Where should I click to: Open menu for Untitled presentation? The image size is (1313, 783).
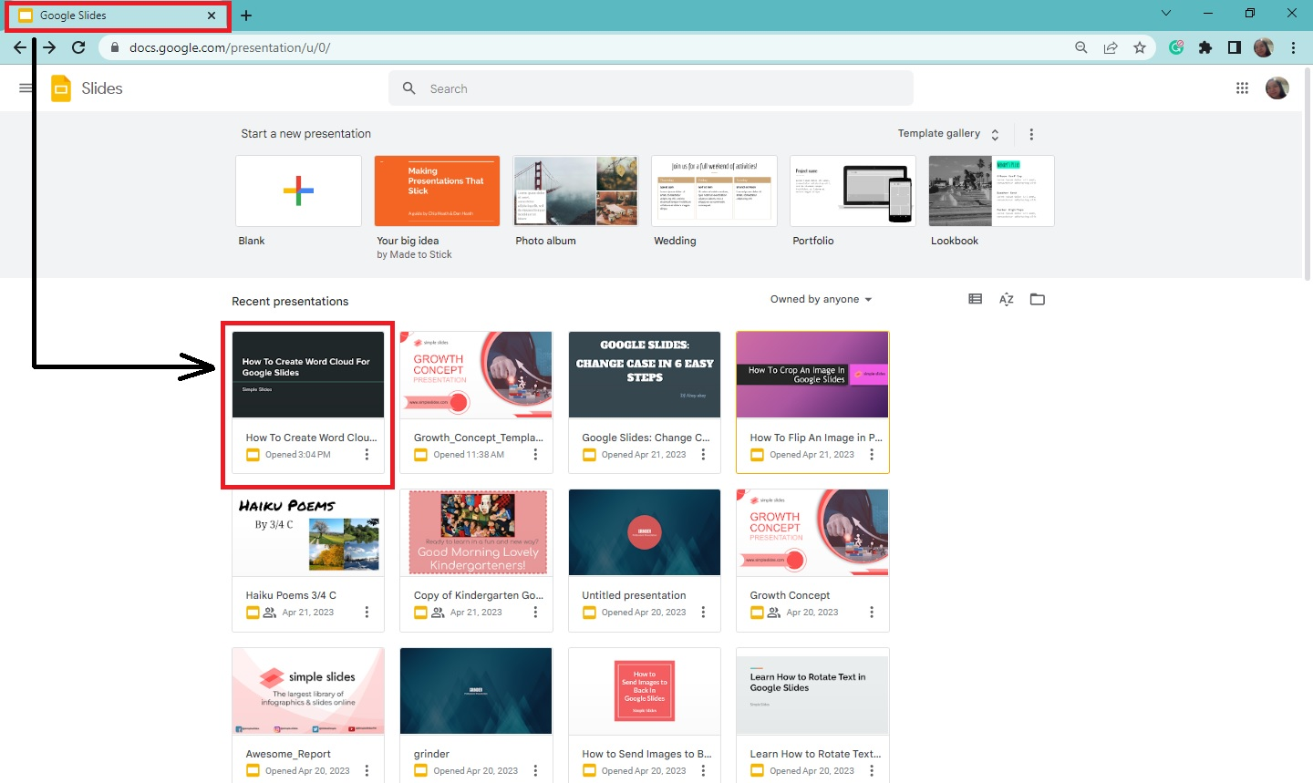703,613
